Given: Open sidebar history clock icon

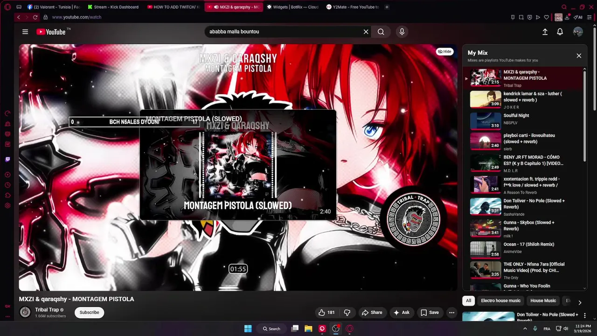Looking at the screenshot, I should 7,185.
